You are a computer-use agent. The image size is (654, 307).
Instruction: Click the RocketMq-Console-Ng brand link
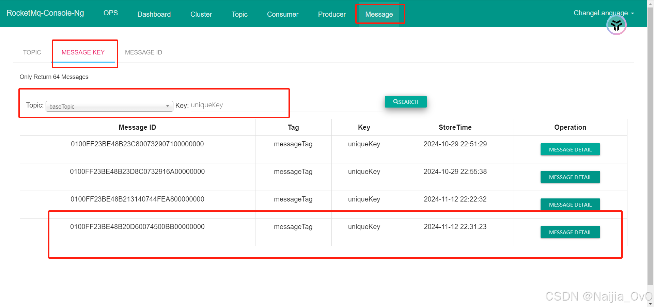[x=45, y=13]
